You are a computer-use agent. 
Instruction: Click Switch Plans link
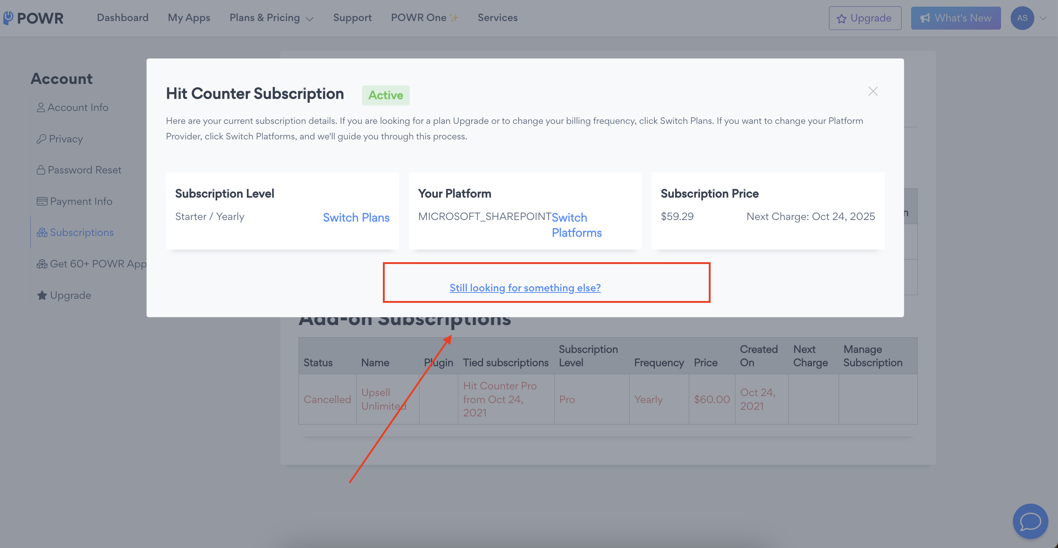(x=356, y=217)
